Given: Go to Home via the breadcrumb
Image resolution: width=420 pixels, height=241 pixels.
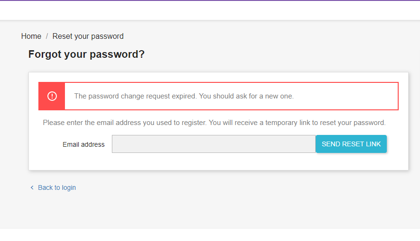Looking at the screenshot, I should tap(31, 36).
